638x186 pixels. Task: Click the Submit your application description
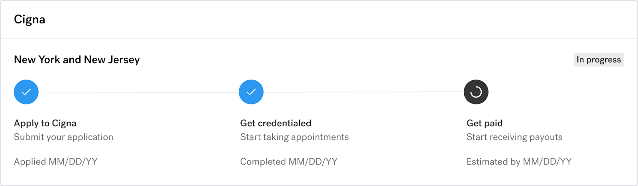point(63,137)
